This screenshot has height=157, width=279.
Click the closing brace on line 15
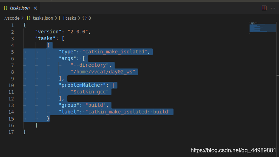point(48,118)
